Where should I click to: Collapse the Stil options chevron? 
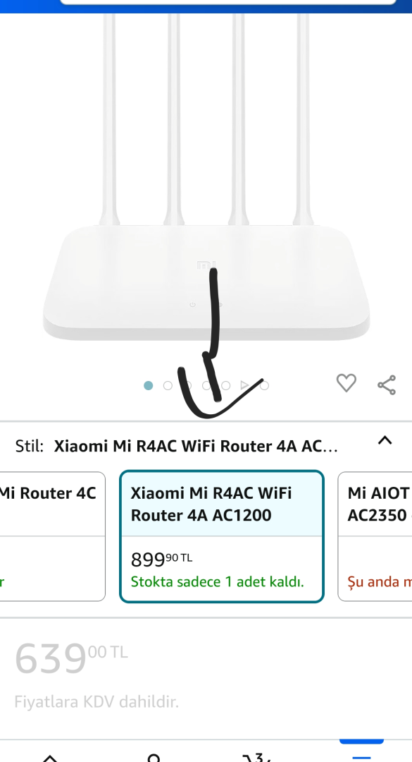(x=385, y=440)
